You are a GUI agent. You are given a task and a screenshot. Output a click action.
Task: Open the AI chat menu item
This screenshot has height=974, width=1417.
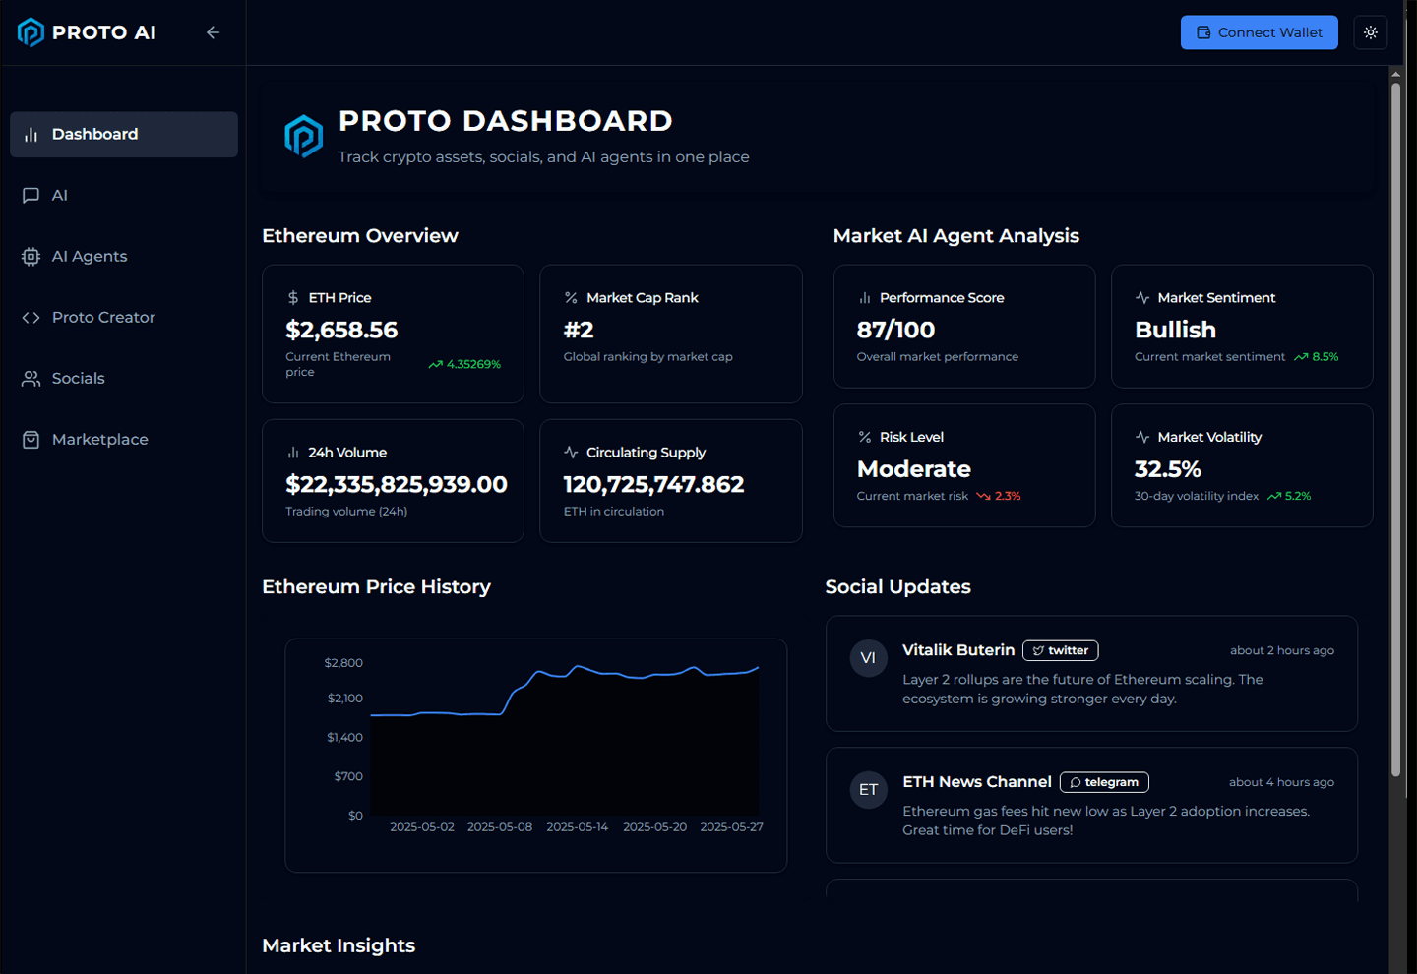(x=124, y=195)
